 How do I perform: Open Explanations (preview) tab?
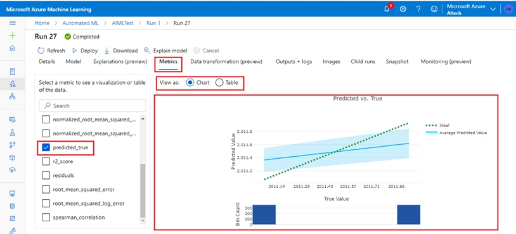pos(120,61)
